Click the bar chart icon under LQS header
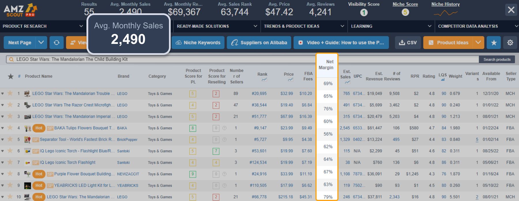519x201 pixels. (443, 80)
